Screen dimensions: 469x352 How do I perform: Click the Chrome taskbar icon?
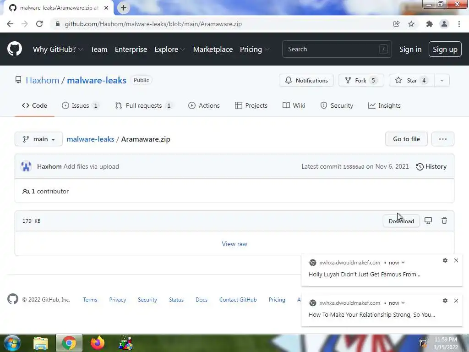pyautogui.click(x=69, y=343)
